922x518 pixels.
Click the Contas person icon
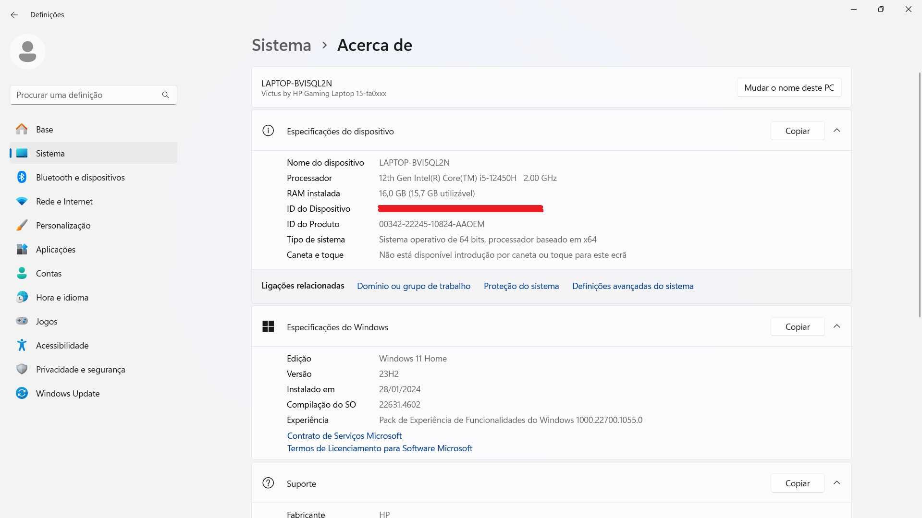(22, 273)
